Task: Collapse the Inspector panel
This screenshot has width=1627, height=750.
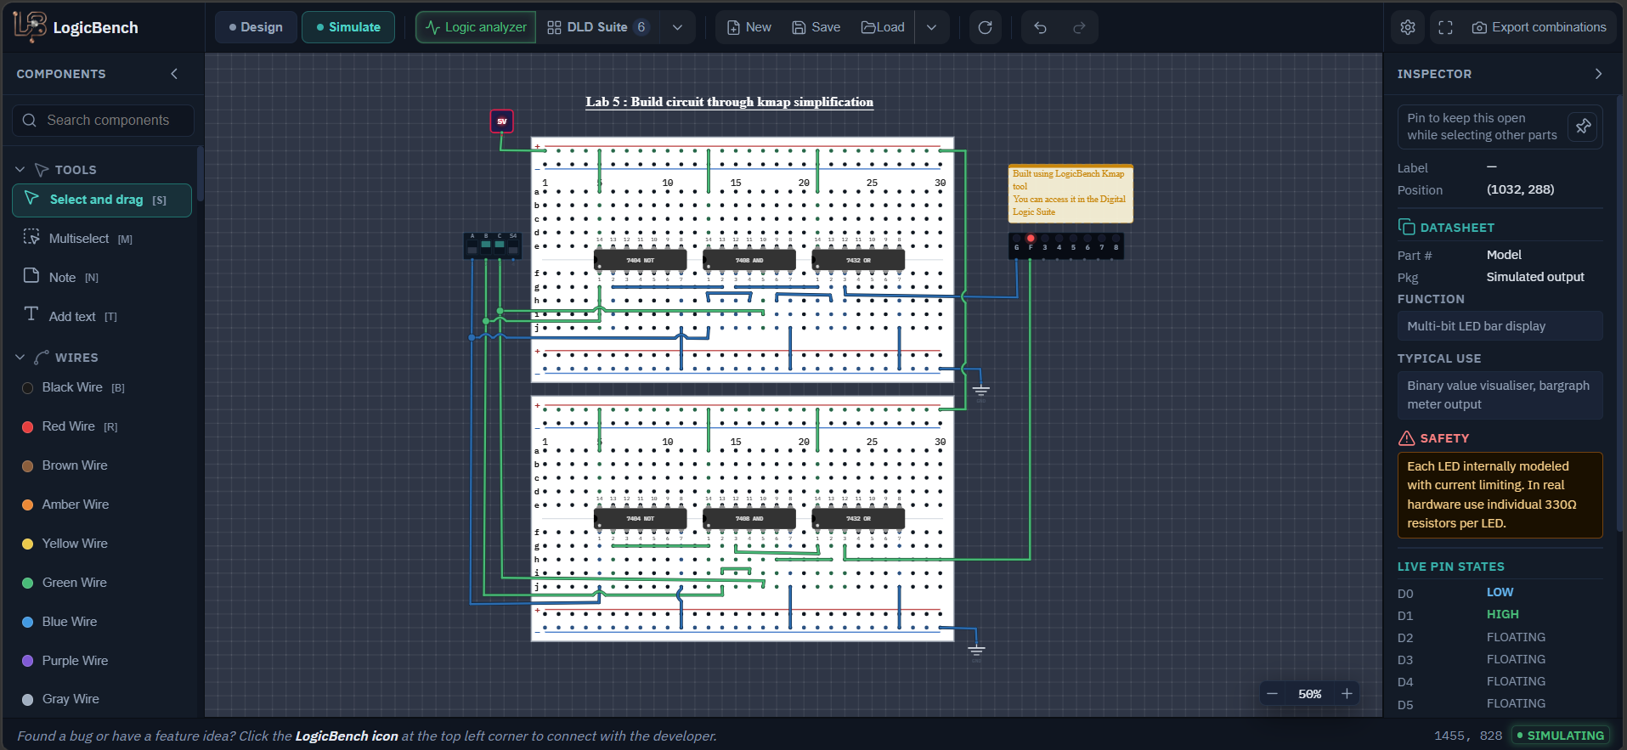Action: [x=1598, y=74]
